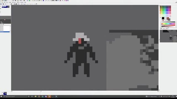Open the View menu

click(7, 2)
